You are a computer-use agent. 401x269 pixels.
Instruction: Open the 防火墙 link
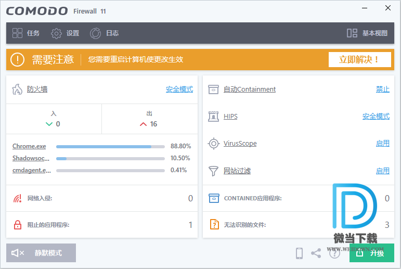point(37,89)
